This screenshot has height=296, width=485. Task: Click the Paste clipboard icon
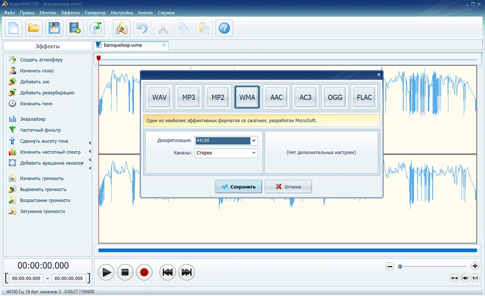203,28
